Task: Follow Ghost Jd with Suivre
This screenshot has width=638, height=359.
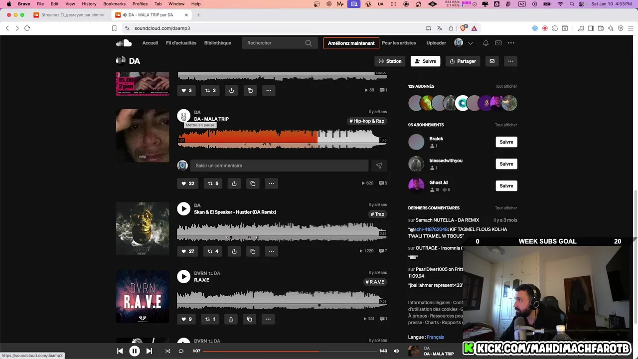Action: 506,185
